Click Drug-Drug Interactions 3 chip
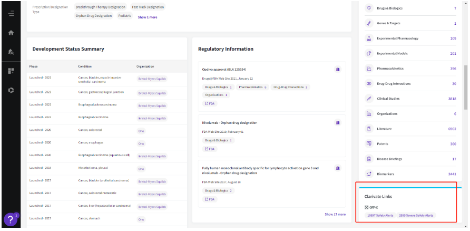 point(290,87)
